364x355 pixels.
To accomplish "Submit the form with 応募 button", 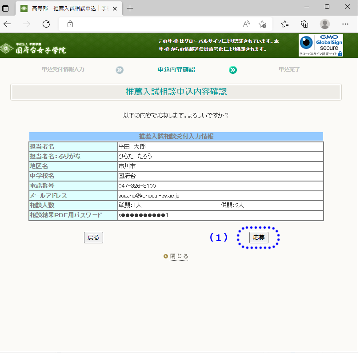I will click(x=258, y=238).
